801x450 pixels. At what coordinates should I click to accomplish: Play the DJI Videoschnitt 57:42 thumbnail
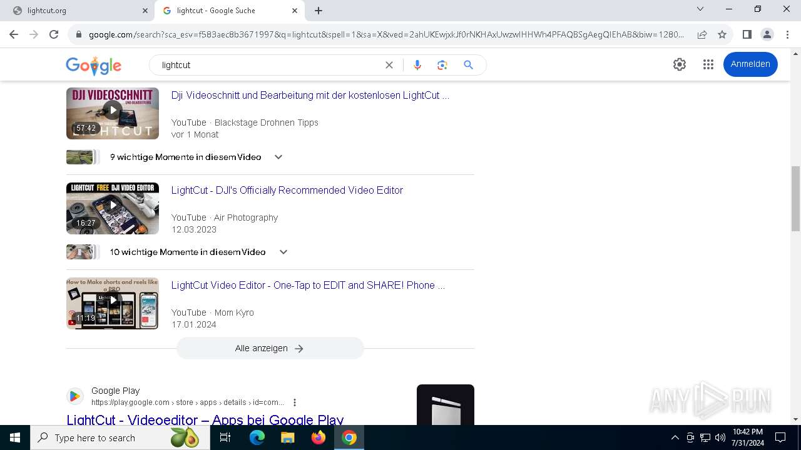click(113, 113)
